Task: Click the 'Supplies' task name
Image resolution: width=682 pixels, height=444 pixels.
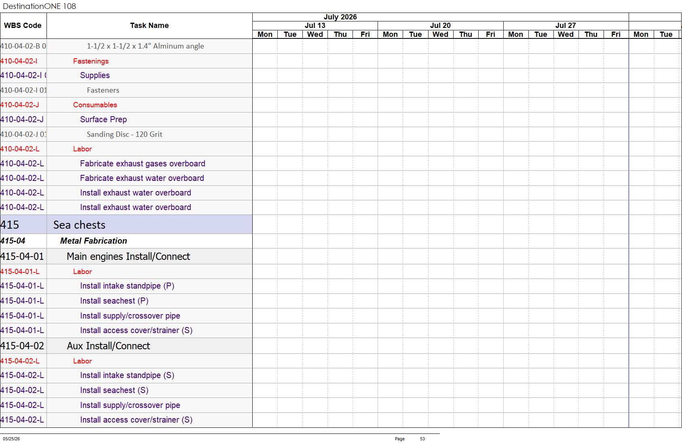Action: click(95, 75)
